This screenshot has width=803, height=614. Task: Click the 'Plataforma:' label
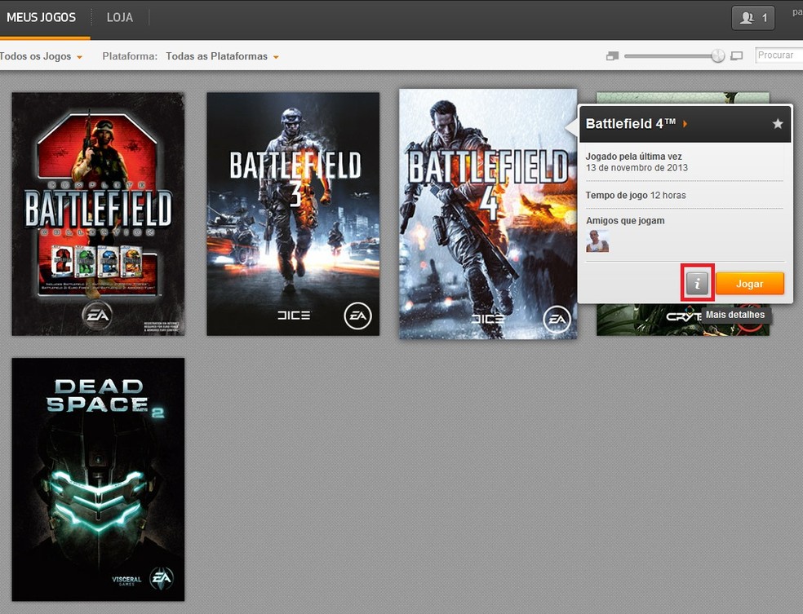(130, 56)
